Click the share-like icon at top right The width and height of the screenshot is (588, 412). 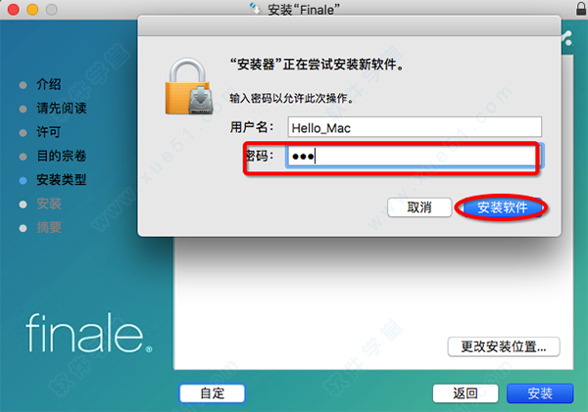pos(567,38)
